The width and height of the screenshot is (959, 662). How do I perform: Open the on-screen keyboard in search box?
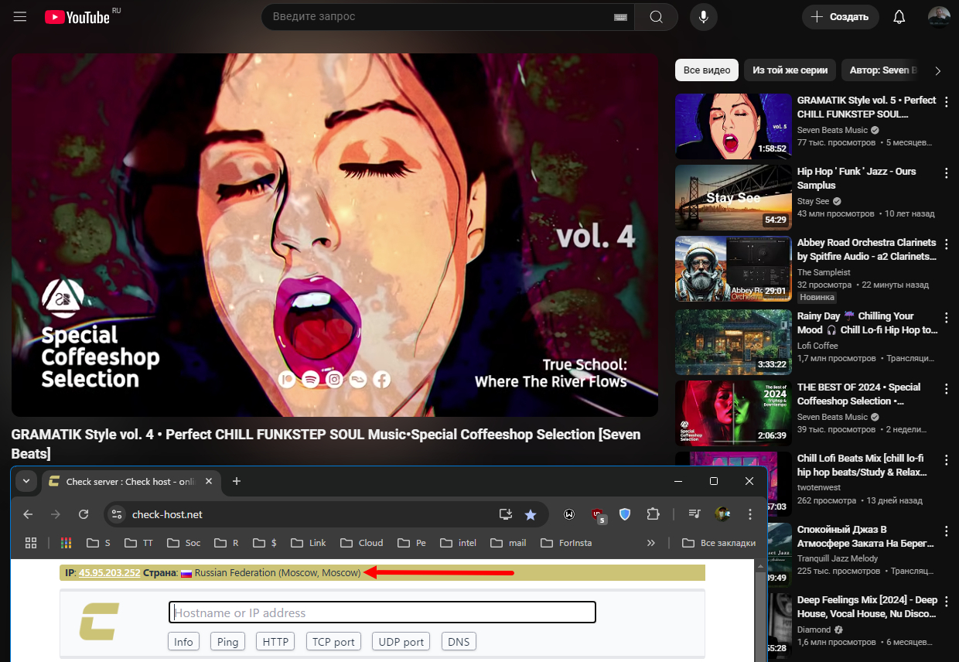[x=620, y=17]
